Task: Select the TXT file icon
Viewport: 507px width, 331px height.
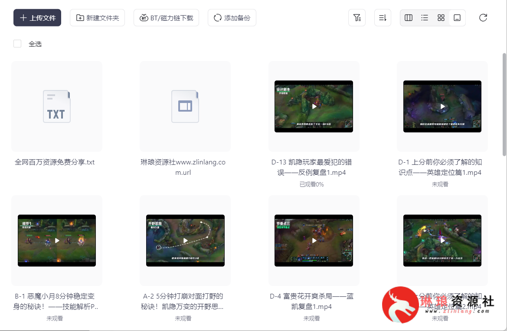Action: click(x=57, y=106)
